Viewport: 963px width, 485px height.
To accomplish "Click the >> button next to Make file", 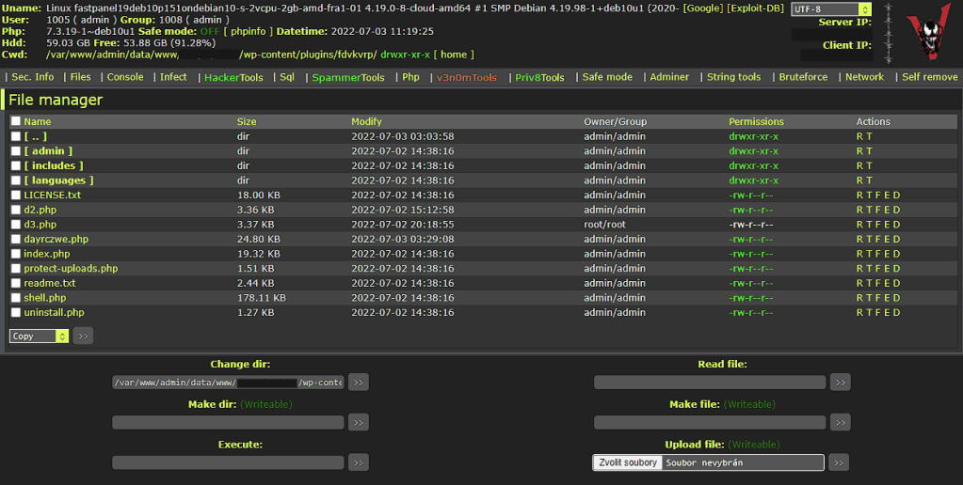I will tap(840, 423).
